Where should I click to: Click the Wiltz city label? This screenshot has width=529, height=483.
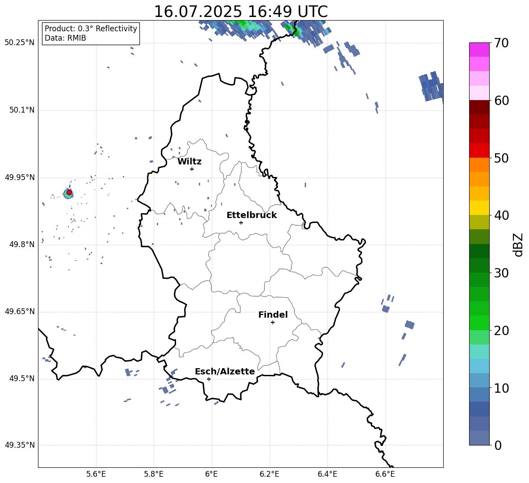click(x=189, y=162)
